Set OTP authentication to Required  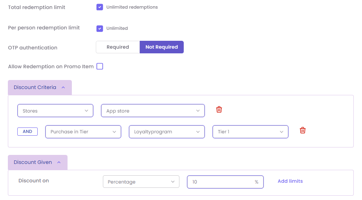(118, 47)
